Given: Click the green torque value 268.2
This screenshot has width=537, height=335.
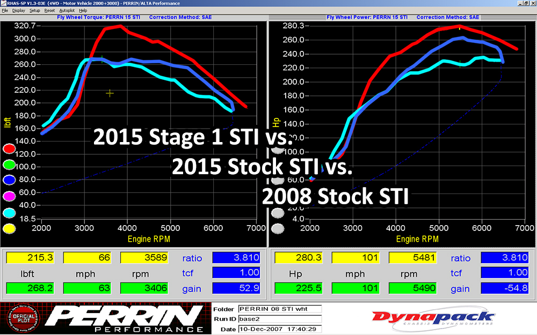Looking at the screenshot, I should 30,288.
